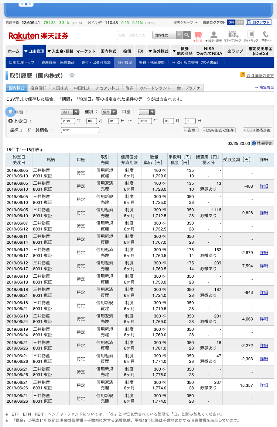277x427 pixels.
Task: Click the Rakuten 楽天証券 logo
Action: 38,36
